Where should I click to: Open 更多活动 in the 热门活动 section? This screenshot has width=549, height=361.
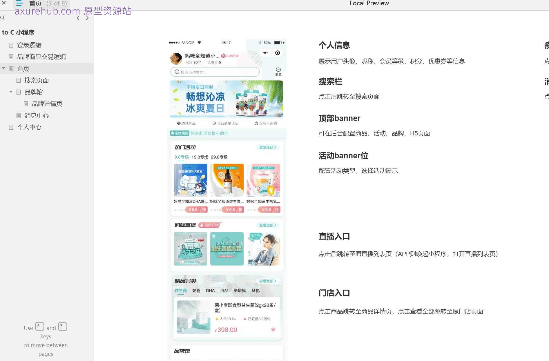pos(267,147)
